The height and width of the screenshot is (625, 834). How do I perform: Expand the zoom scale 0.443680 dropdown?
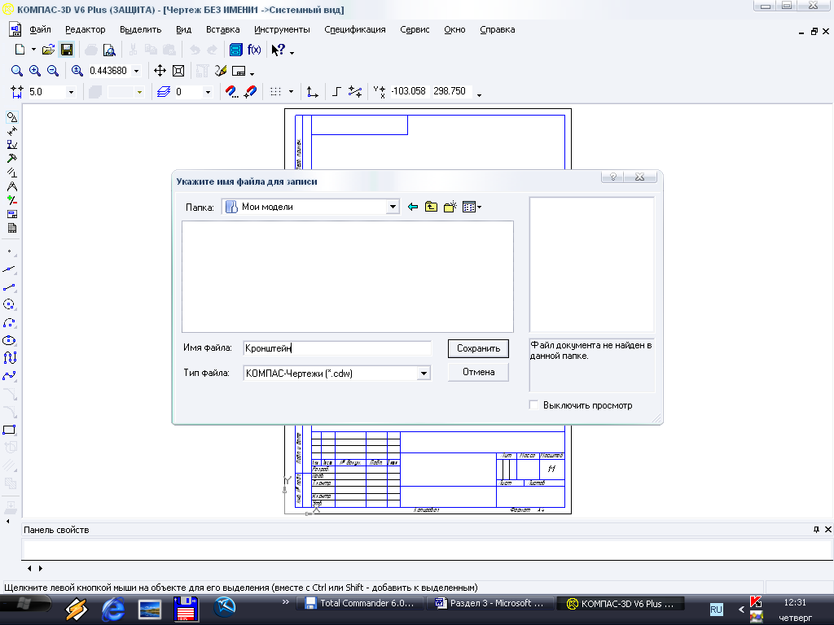(136, 71)
